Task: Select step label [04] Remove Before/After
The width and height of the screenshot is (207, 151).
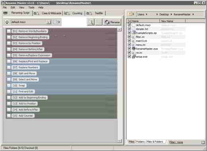Action: tap(28, 49)
